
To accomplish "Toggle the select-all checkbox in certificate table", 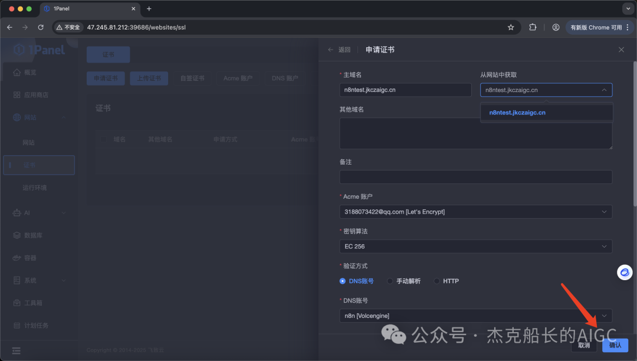I will (103, 139).
